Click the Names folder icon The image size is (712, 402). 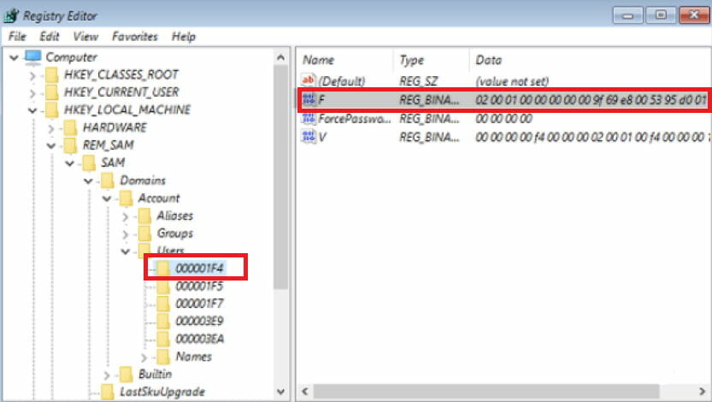click(x=163, y=357)
